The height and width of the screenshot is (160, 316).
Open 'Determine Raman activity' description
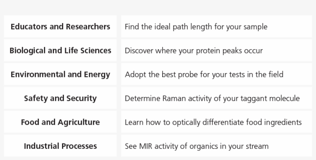212,98
